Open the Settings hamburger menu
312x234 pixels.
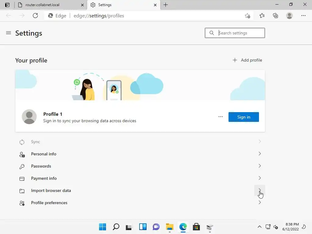[x=8, y=33]
